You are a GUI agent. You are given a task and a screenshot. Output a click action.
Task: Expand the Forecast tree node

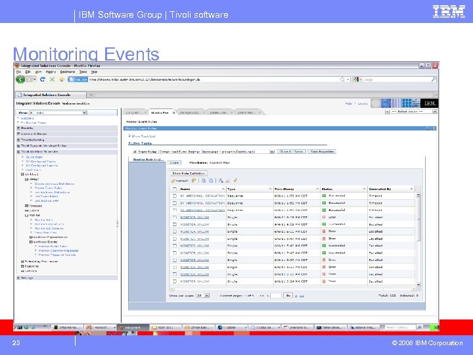pos(26,206)
